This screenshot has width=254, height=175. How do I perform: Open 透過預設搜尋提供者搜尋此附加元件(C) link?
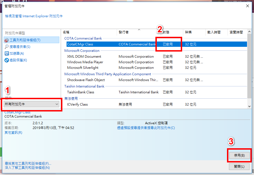pos(146,128)
